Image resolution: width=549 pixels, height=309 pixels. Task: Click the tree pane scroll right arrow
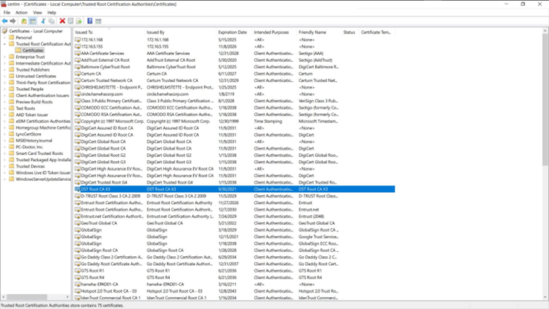(68, 297)
